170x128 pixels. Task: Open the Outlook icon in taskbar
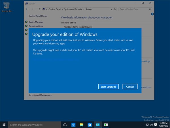pyautogui.click(x=90, y=125)
